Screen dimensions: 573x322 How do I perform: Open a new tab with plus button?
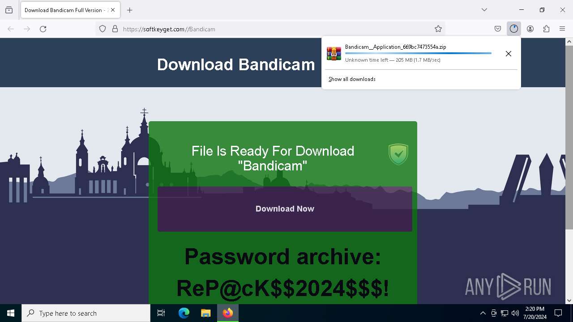(130, 10)
